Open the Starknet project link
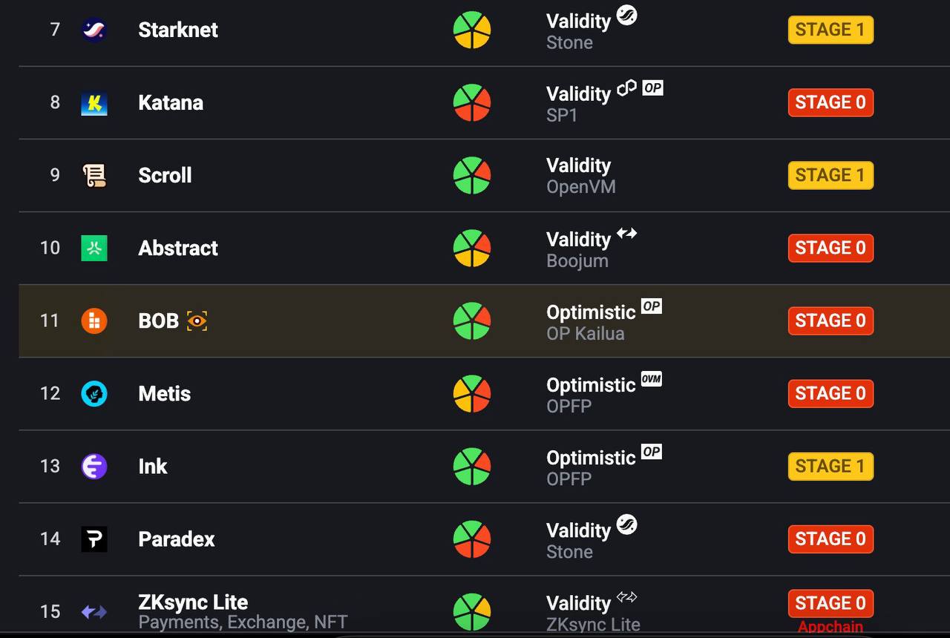This screenshot has width=950, height=638. [x=178, y=30]
